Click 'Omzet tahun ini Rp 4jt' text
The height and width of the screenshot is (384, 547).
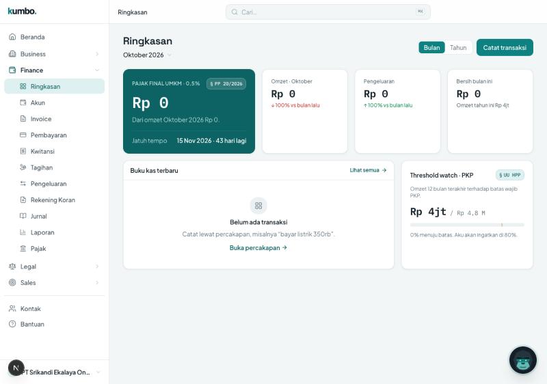483,105
